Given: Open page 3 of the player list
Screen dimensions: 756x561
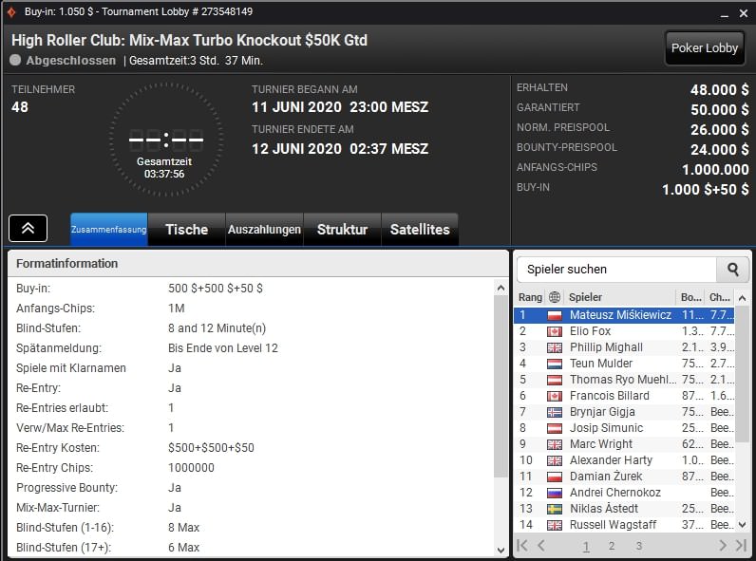Looking at the screenshot, I should pos(638,546).
